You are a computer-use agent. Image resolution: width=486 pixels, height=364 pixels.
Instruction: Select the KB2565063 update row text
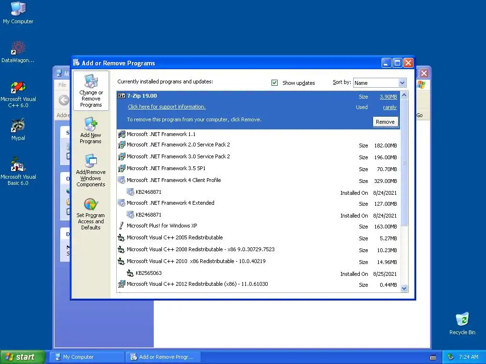tap(149, 273)
